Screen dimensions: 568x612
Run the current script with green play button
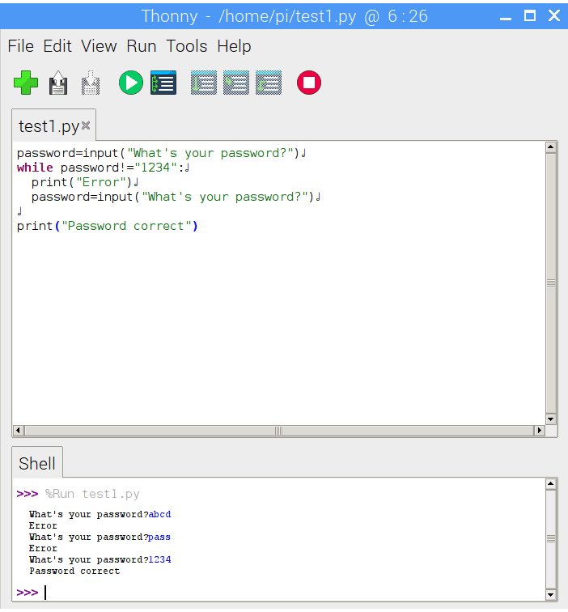(131, 83)
